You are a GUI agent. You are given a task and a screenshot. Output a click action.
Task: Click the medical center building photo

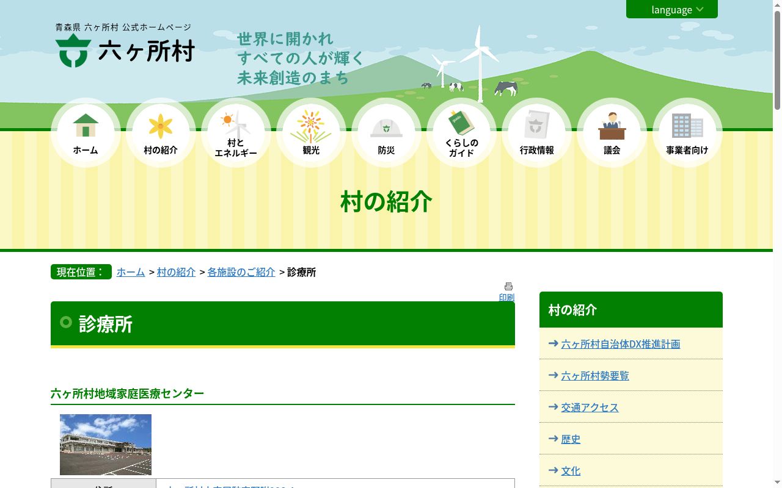pyautogui.click(x=106, y=445)
